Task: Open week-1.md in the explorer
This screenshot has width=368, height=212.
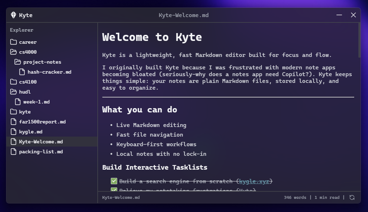Action: (x=52, y=102)
